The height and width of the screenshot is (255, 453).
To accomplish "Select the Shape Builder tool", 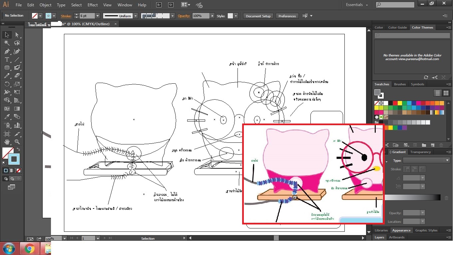I will [x=7, y=100].
